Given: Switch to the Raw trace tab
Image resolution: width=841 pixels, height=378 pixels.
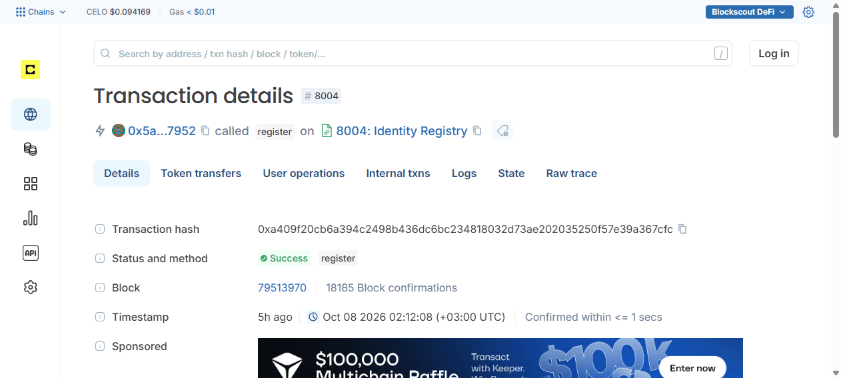Looking at the screenshot, I should (x=572, y=173).
